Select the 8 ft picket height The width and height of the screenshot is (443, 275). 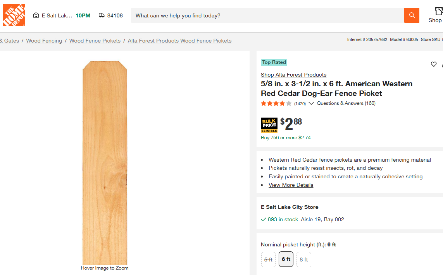tap(304, 260)
